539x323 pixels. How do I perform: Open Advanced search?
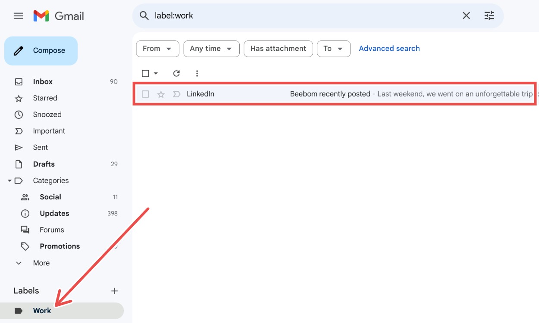pyautogui.click(x=389, y=48)
